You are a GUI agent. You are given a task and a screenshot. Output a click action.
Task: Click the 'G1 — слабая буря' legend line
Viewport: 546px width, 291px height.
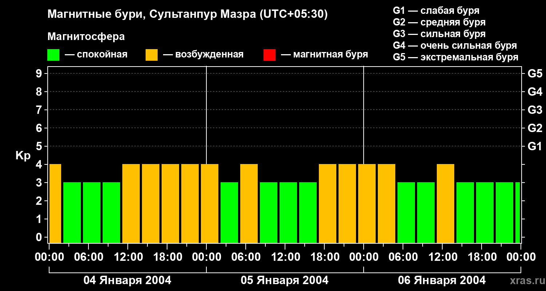pos(436,11)
